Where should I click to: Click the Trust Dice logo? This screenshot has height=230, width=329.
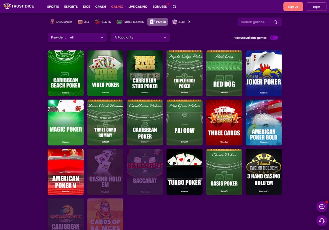coord(19,6)
